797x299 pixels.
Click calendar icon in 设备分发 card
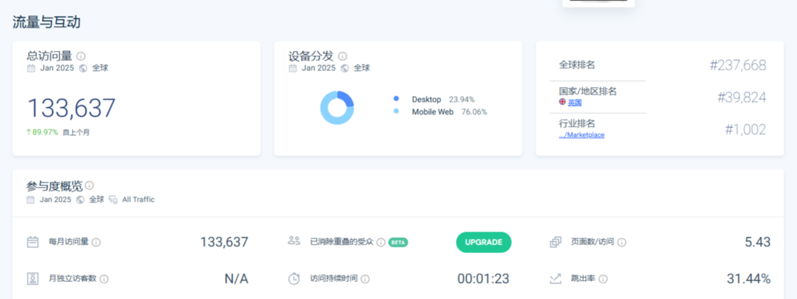pos(293,68)
